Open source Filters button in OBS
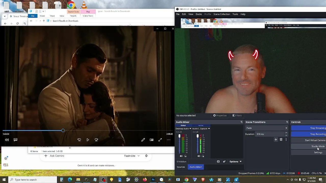Viewport: 326px width, 183px height. pyautogui.click(x=237, y=115)
